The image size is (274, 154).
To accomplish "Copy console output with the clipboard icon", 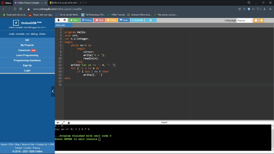I will pyautogui.click(x=68, y=123).
